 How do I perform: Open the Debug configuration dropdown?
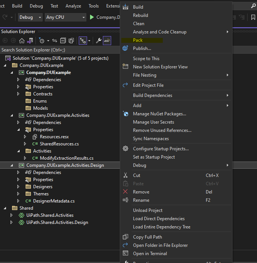(30, 17)
